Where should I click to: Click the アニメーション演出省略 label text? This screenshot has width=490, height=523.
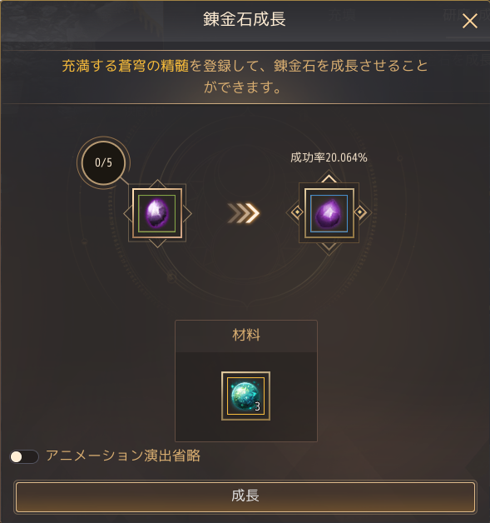click(123, 456)
